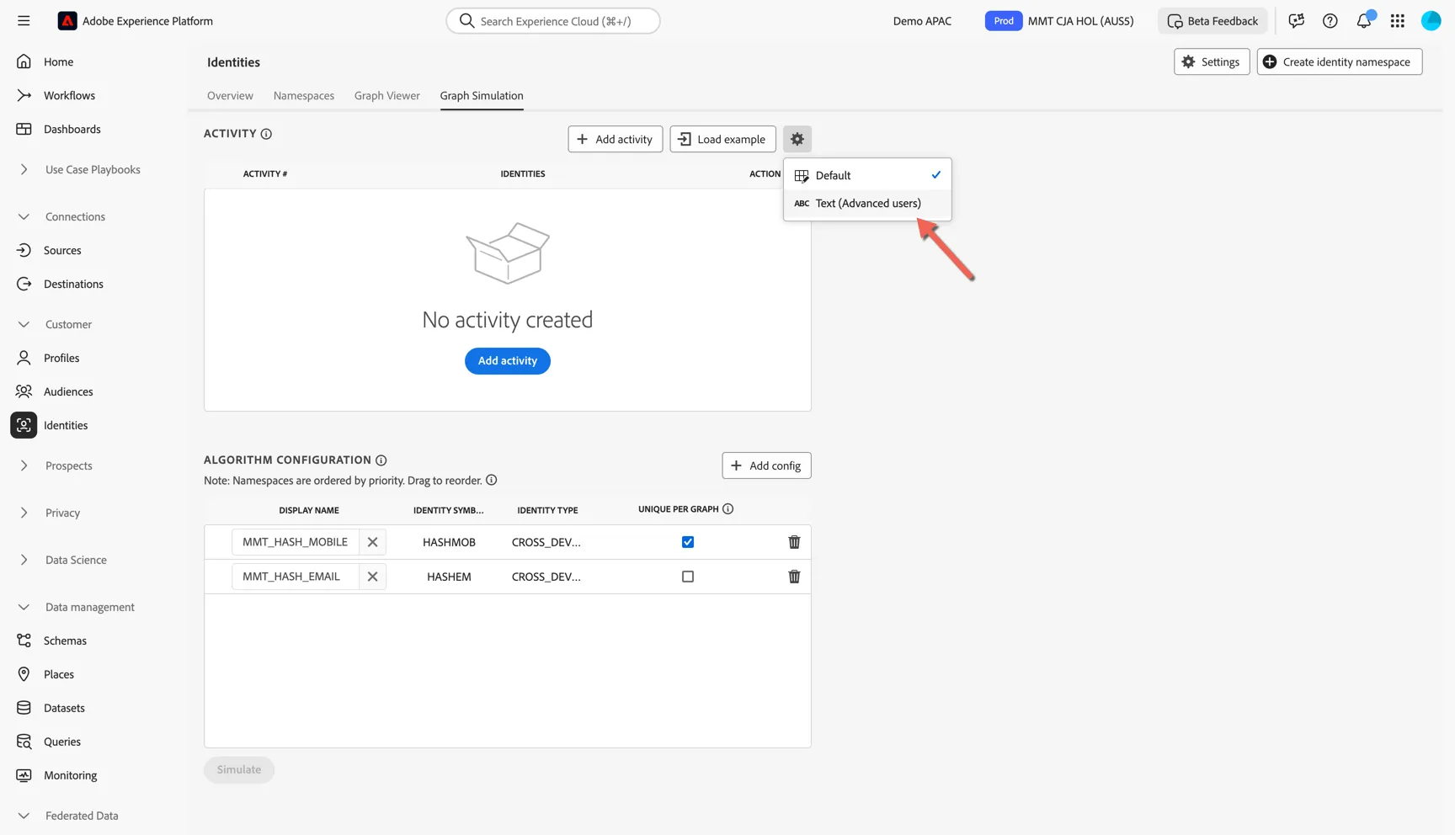1455x835 pixels.
Task: Open the app switcher grid icon
Action: pyautogui.click(x=1397, y=21)
